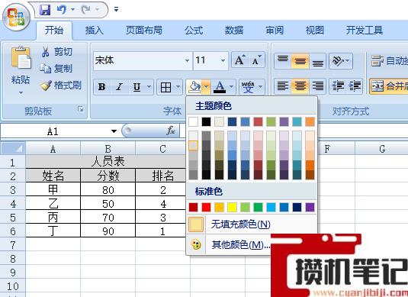This screenshot has width=408, height=297.
Task: Open the 审阅 tab
Action: click(275, 31)
